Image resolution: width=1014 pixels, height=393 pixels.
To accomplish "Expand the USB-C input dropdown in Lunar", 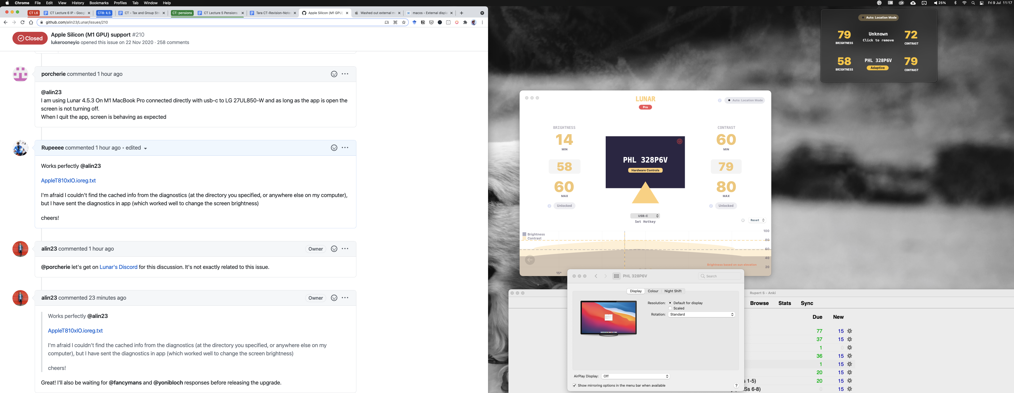I will point(645,216).
